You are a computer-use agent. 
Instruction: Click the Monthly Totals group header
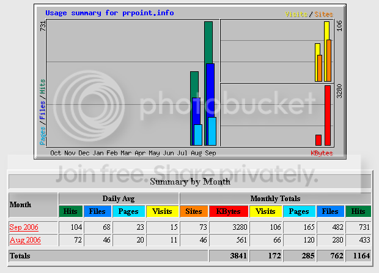click(275, 199)
